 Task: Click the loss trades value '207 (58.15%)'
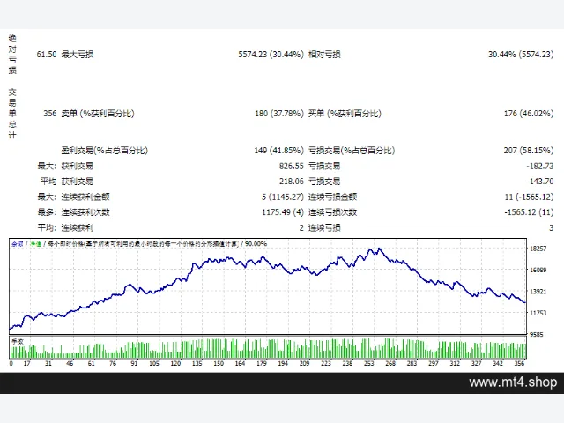pyautogui.click(x=529, y=151)
